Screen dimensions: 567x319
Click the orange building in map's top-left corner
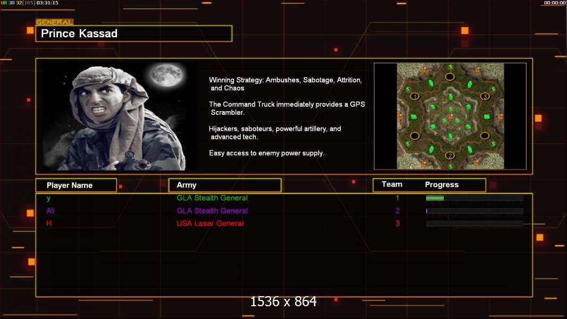click(423, 71)
